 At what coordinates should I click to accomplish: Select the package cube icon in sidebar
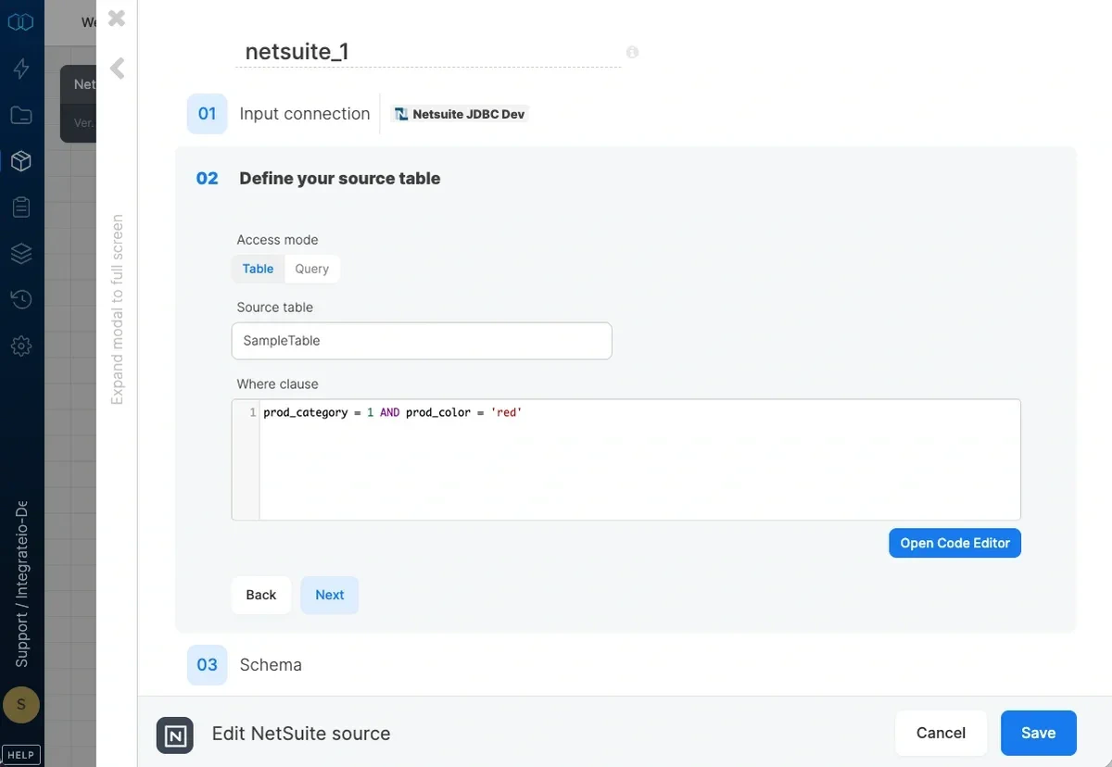point(21,160)
